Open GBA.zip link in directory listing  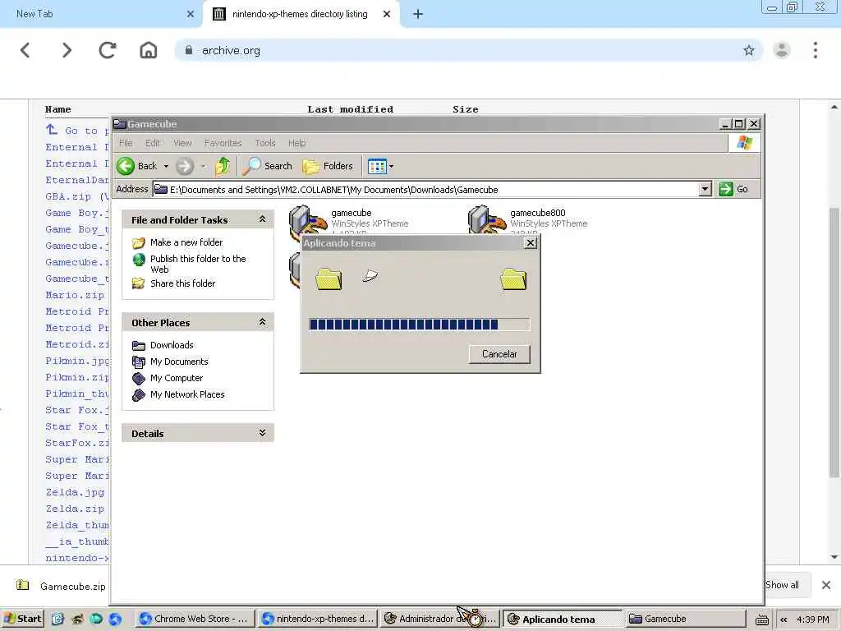(x=68, y=196)
